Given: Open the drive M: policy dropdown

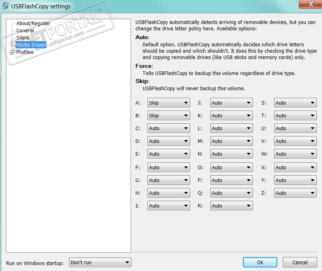Looking at the screenshot, I should pyautogui.click(x=231, y=141).
